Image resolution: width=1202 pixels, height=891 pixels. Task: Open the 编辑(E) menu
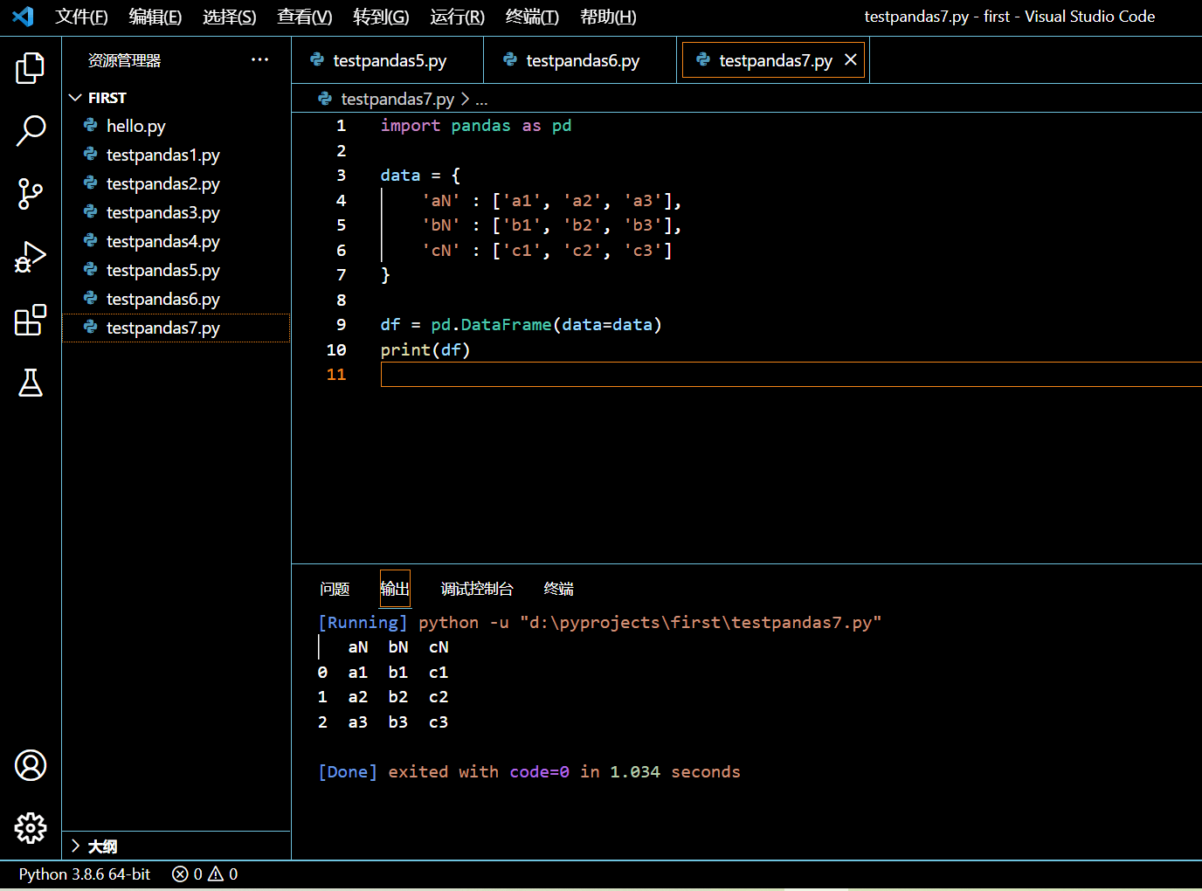pos(155,17)
